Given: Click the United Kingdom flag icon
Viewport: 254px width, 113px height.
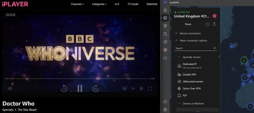Looking at the screenshot, I should point(214,16).
